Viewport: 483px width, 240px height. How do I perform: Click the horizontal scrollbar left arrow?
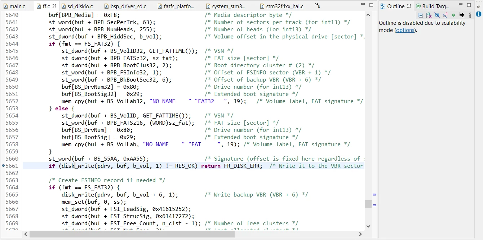[26, 234]
